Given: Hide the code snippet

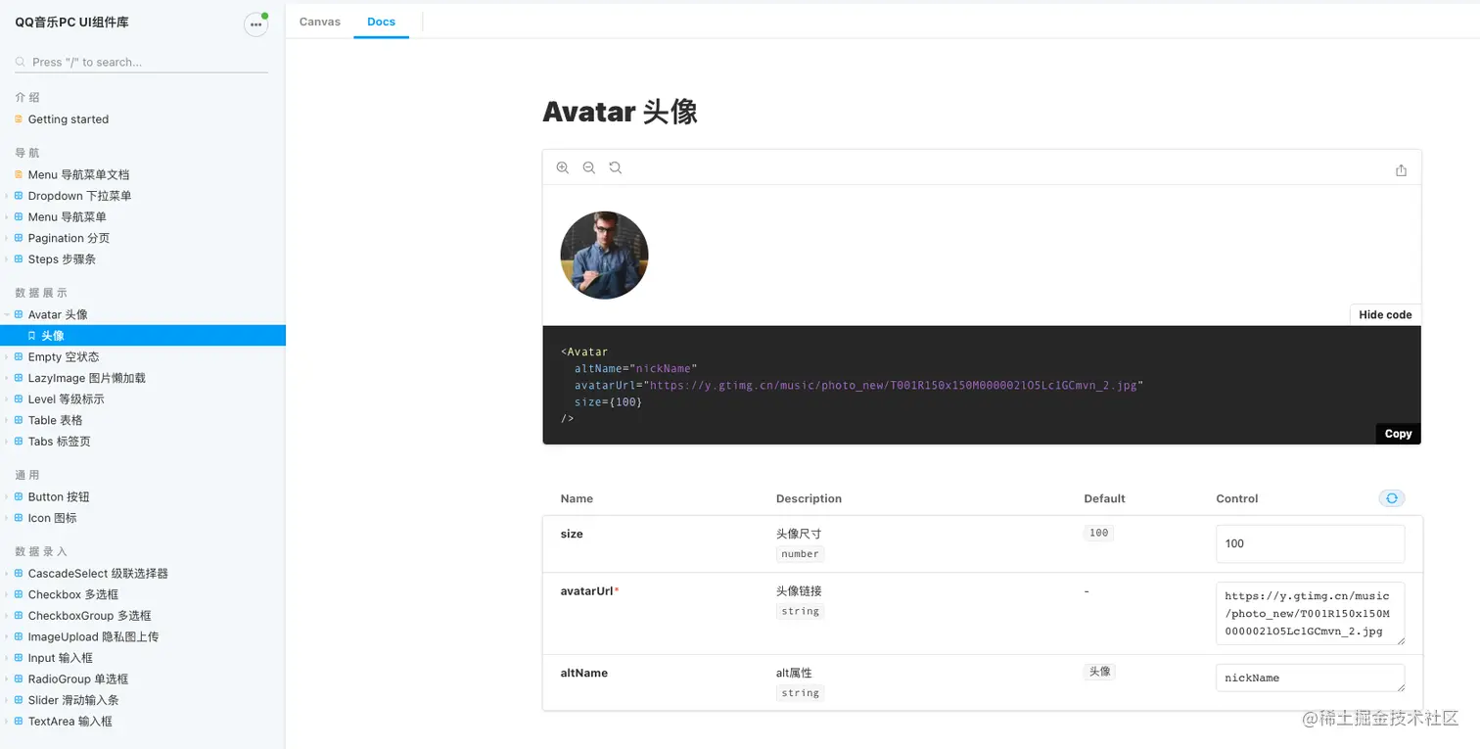Looking at the screenshot, I should point(1385,314).
